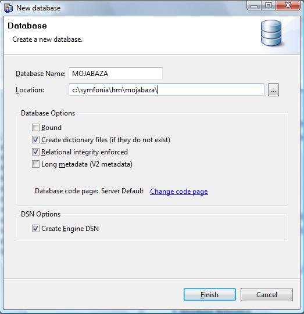304x314 pixels.
Task: Open the Change code page link
Action: [179, 192]
